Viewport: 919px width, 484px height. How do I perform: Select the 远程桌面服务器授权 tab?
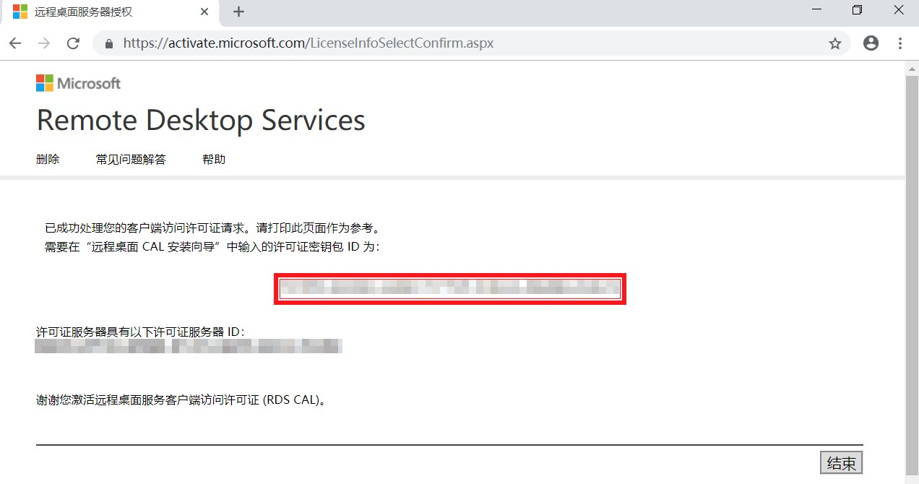(110, 12)
